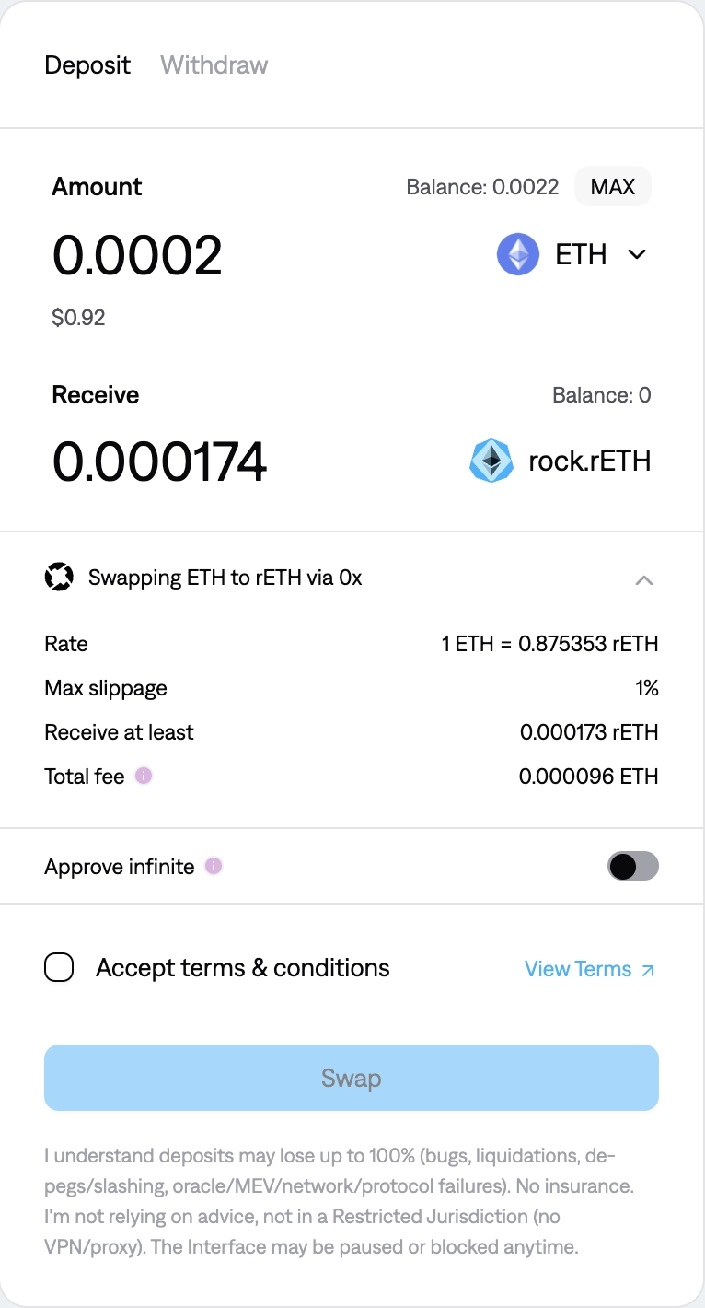Click the Swapping ETH to rETH via 0x row
Screen dimensions: 705x1308
tap(225, 578)
